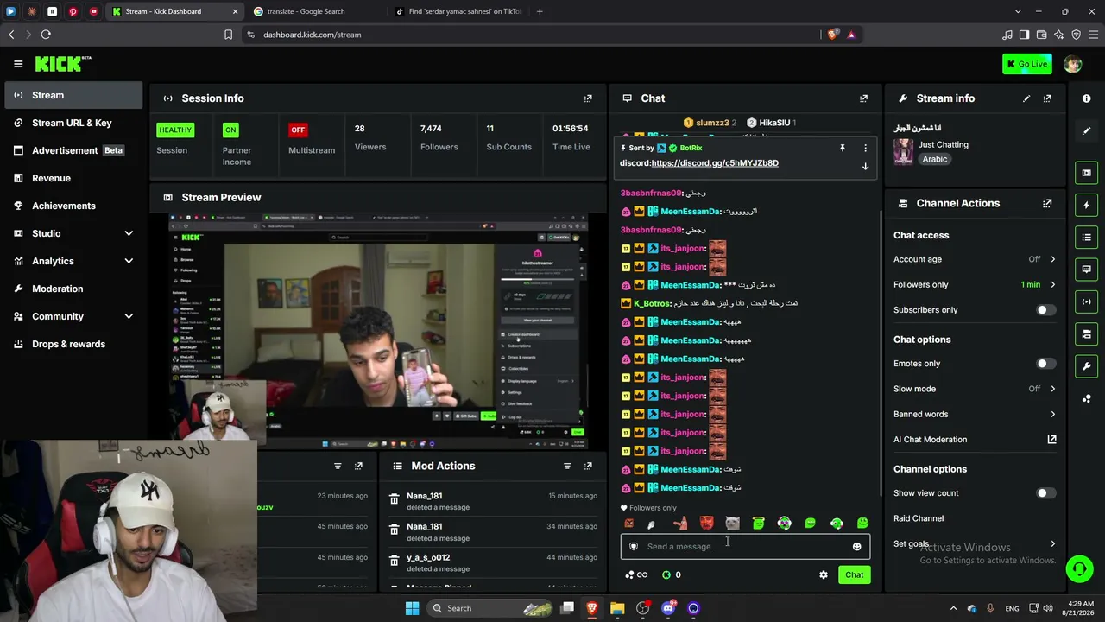
Task: Switch to translate - Google Search tab
Action: coord(315,11)
